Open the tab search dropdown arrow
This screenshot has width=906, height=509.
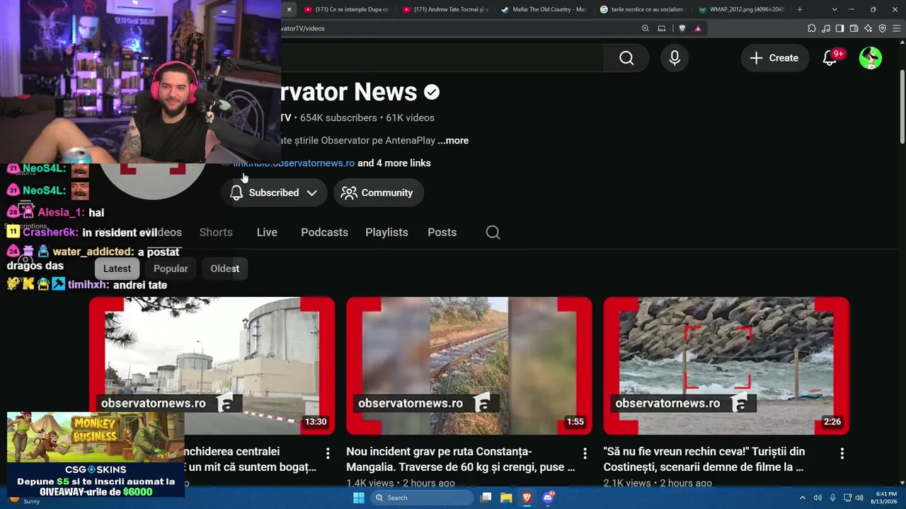[x=835, y=9]
